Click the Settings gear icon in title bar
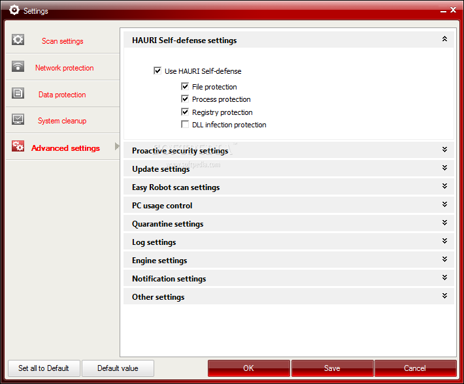This screenshot has height=384, width=464. [14, 10]
